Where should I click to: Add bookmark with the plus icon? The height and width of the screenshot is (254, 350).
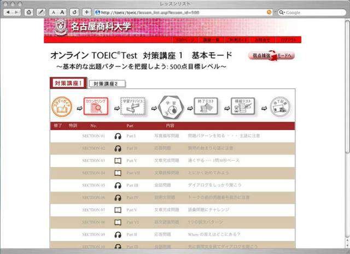(86, 12)
